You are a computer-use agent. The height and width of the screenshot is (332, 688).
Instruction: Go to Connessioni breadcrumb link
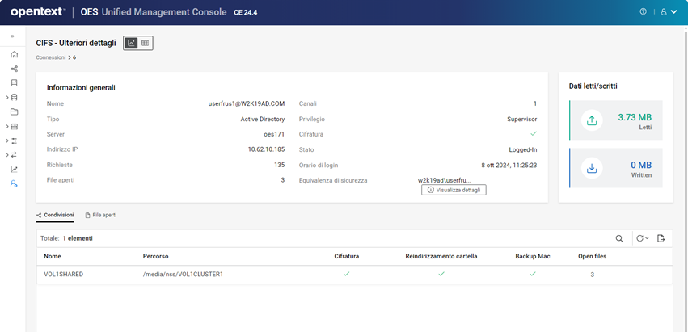pos(50,57)
